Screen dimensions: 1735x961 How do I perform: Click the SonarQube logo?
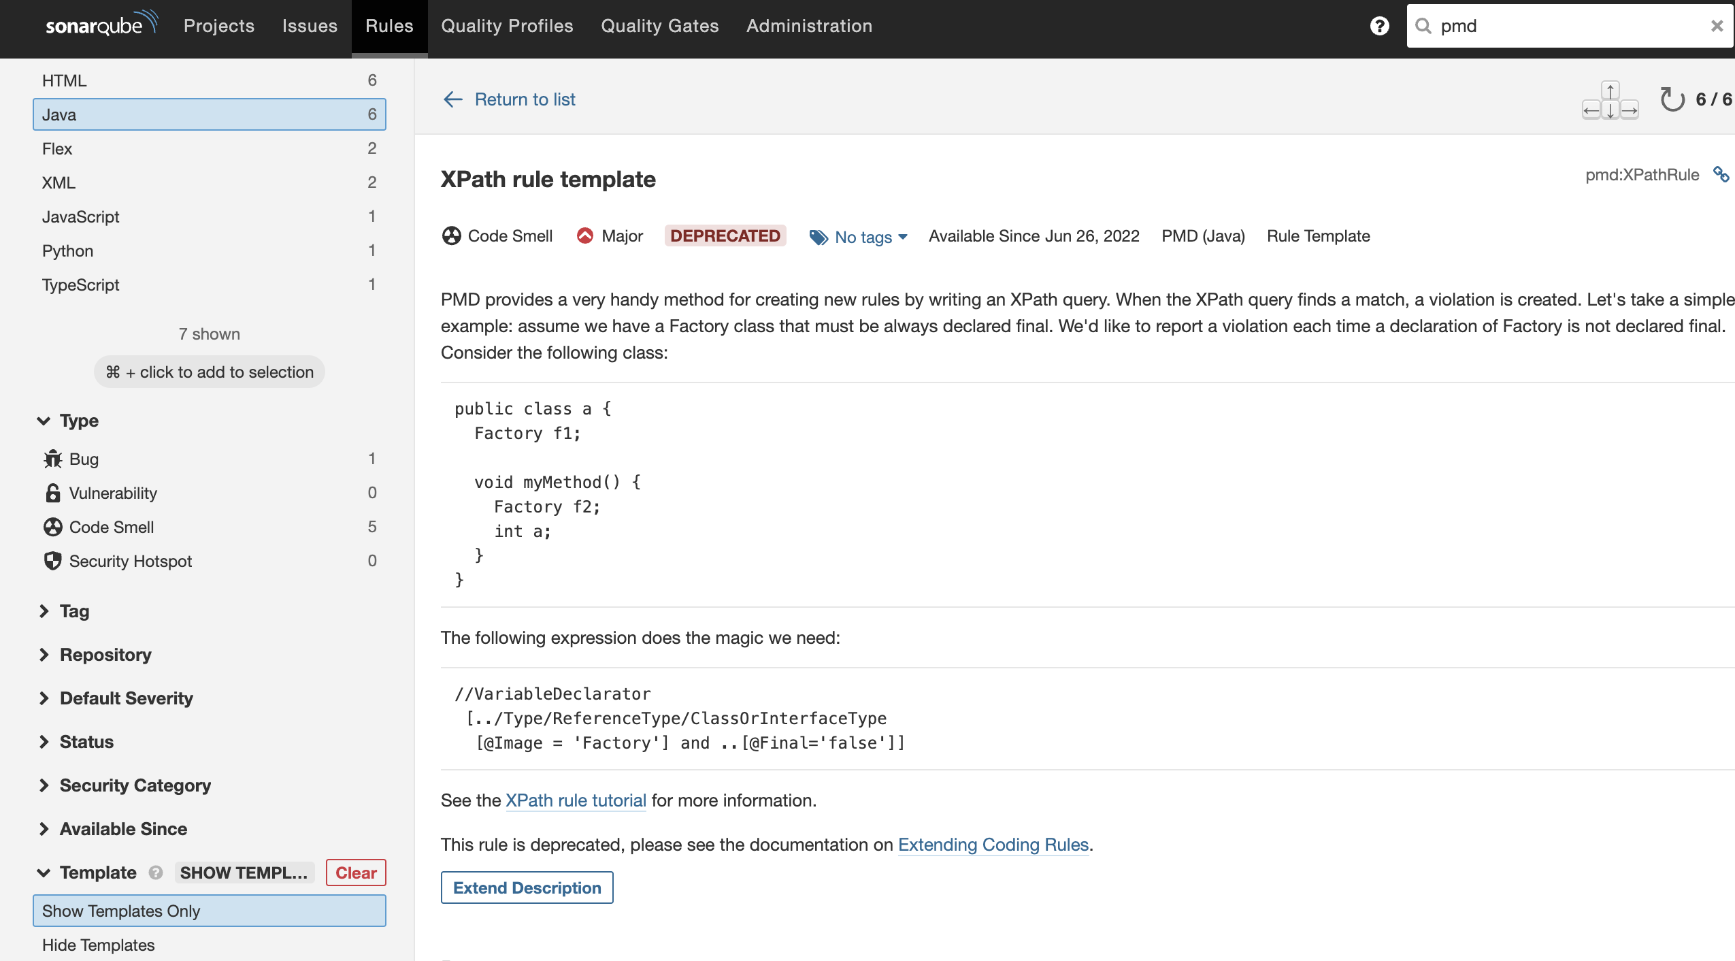(x=102, y=24)
